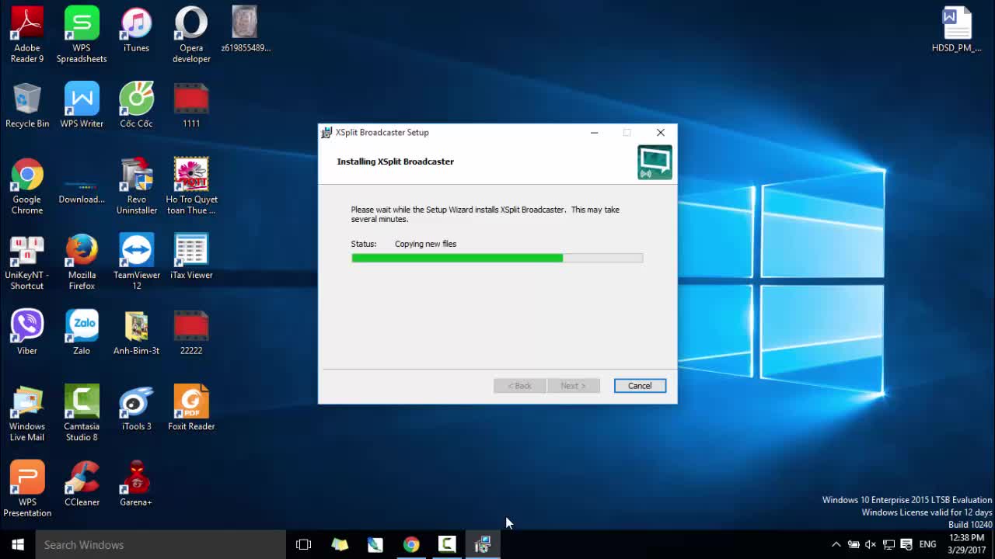Launch UniKeyNT shortcut

27,262
